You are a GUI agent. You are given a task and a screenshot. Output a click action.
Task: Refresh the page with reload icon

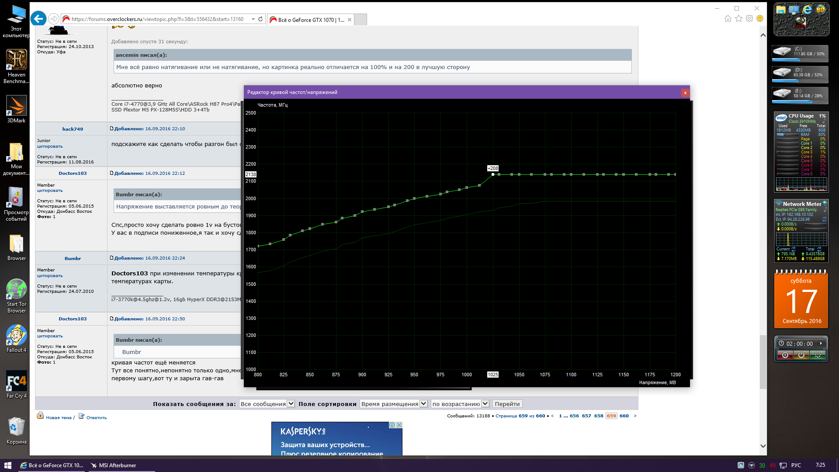260,19
